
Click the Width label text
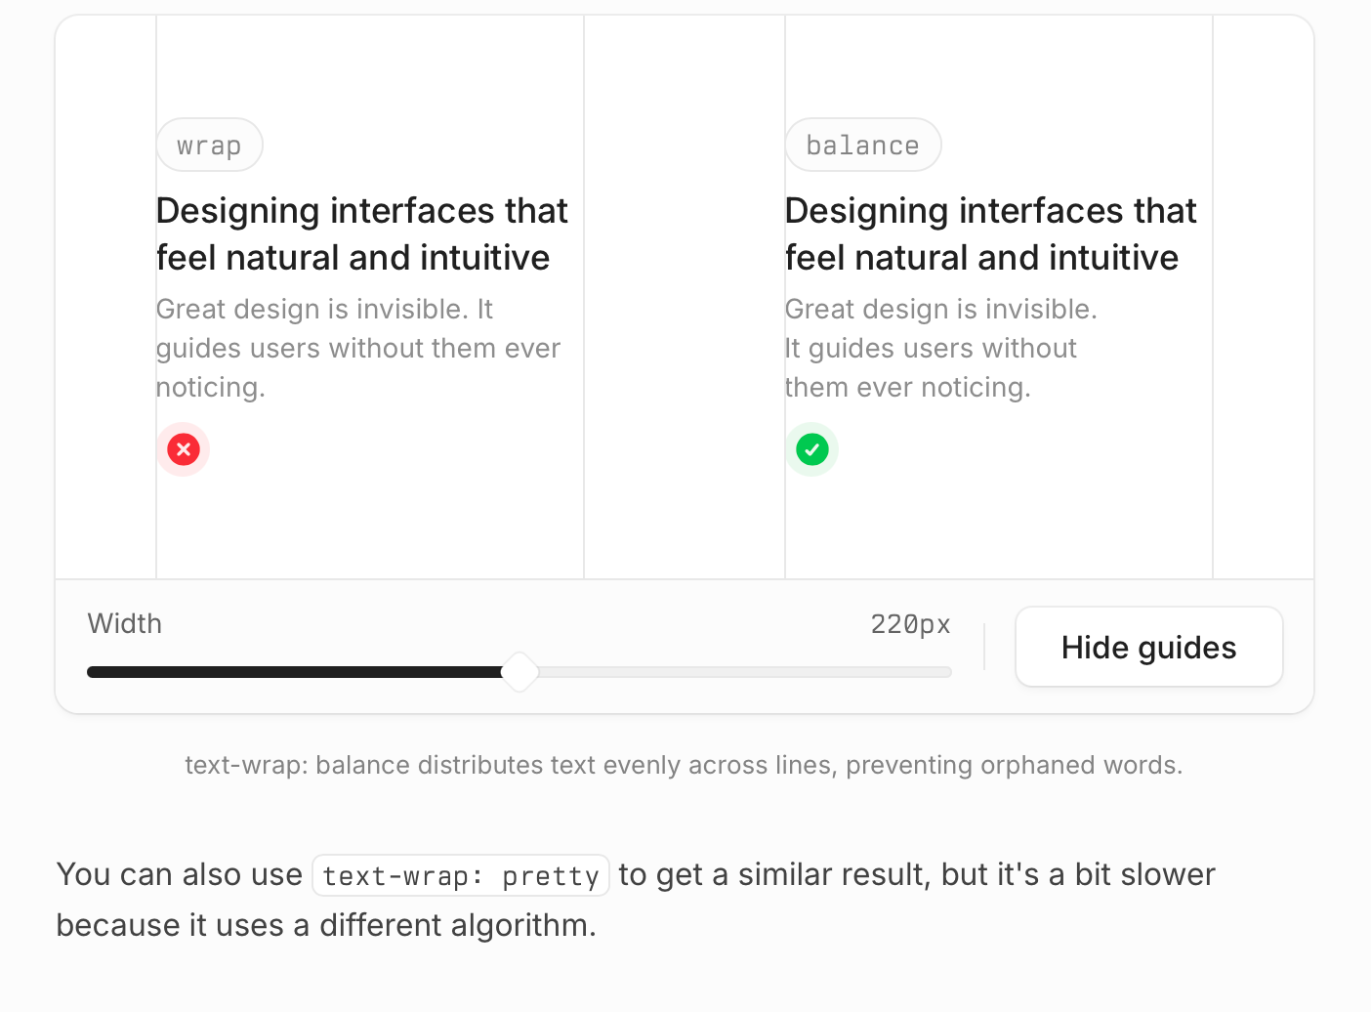(x=125, y=623)
